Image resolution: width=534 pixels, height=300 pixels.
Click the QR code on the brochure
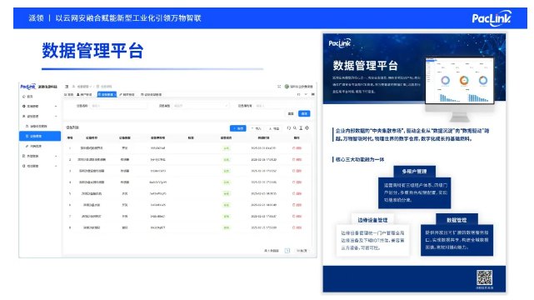484,277
